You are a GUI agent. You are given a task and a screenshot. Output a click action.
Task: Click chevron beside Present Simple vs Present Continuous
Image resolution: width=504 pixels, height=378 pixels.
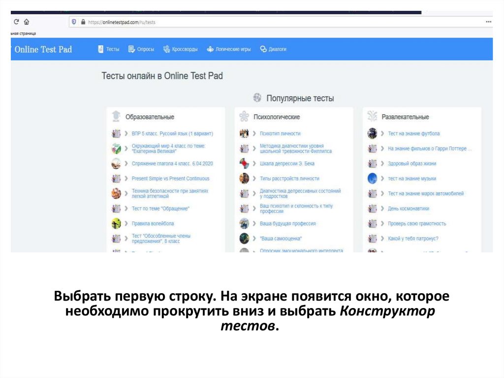click(126, 178)
